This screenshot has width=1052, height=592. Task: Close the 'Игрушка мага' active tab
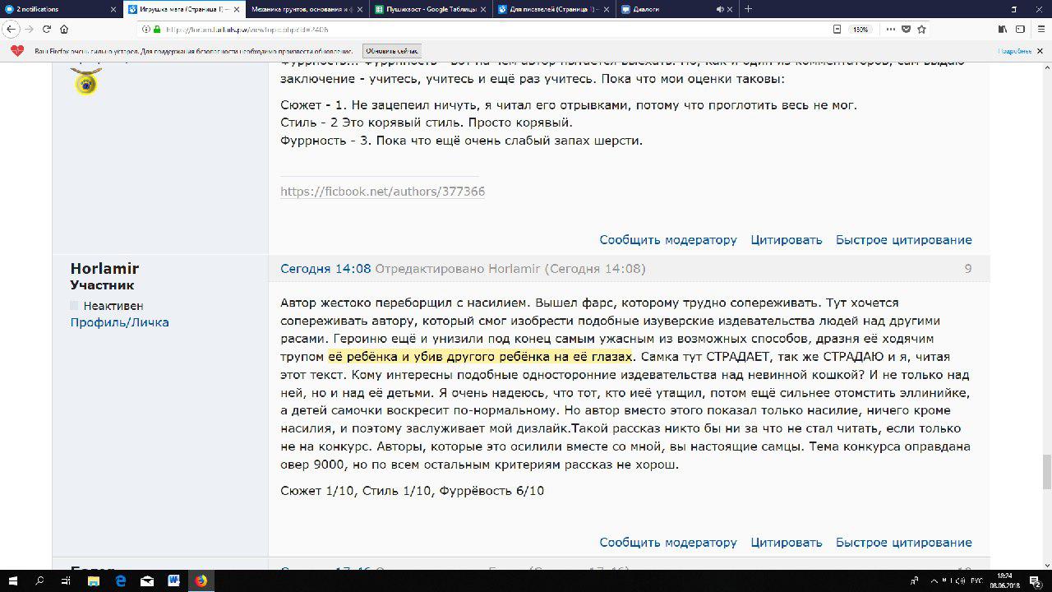[x=237, y=9]
